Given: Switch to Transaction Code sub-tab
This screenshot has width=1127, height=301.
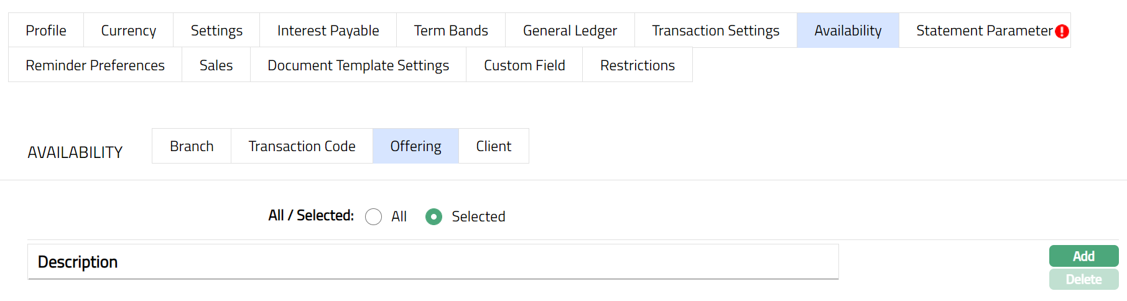Looking at the screenshot, I should click(302, 146).
